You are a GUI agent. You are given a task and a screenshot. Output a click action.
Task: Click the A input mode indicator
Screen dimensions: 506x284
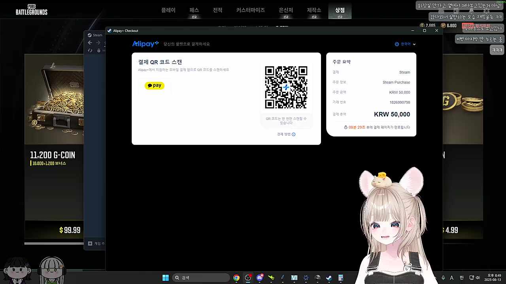(452, 278)
